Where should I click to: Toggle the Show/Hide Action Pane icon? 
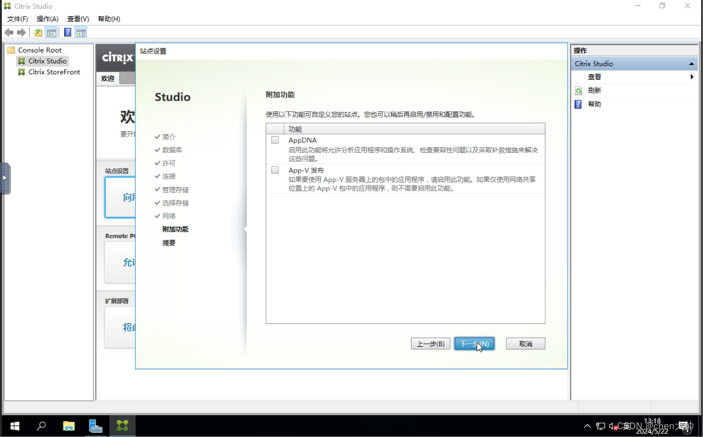pyautogui.click(x=81, y=32)
